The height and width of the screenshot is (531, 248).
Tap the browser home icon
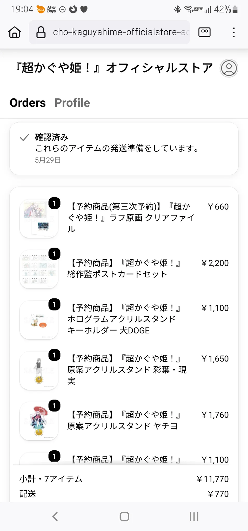(x=15, y=32)
